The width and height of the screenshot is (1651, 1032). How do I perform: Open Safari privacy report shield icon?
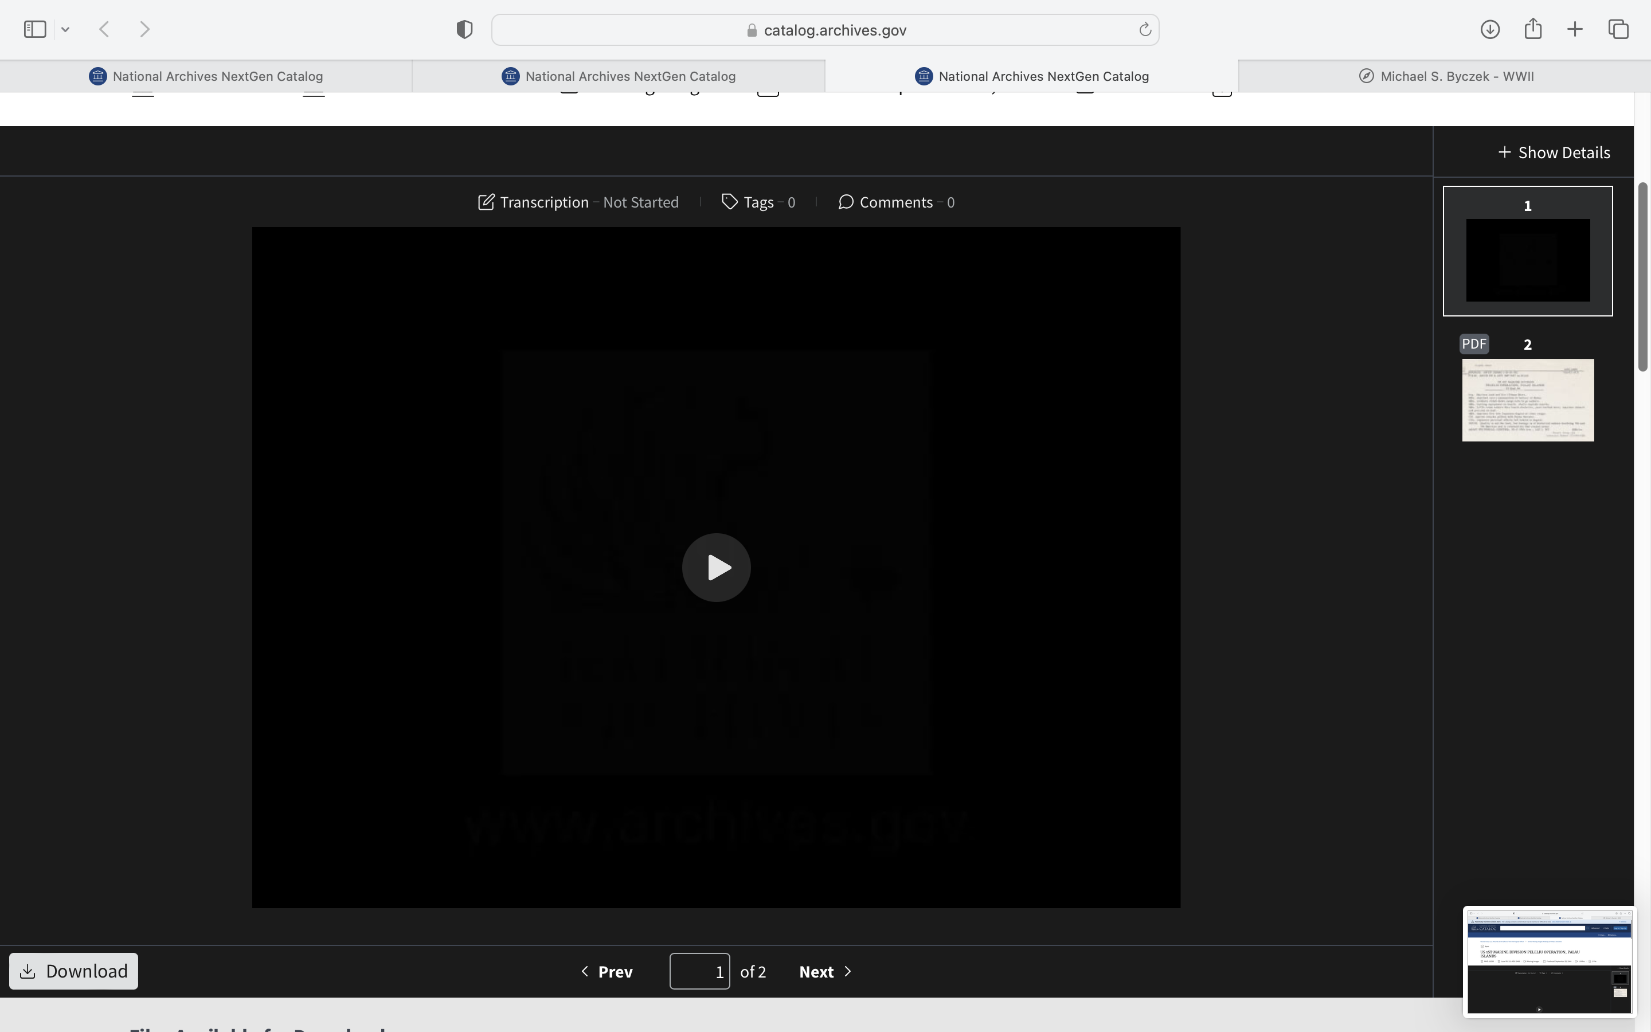tap(464, 29)
